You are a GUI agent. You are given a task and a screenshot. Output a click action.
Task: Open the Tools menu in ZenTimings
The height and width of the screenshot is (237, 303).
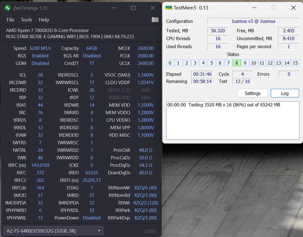tap(27, 20)
